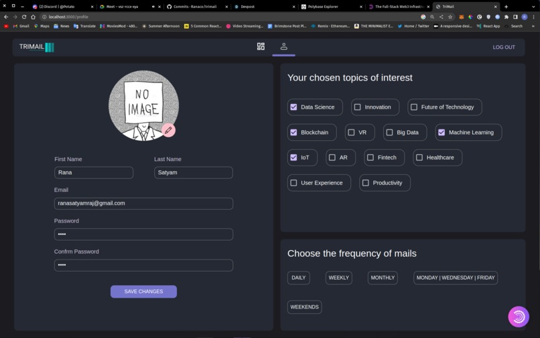Image resolution: width=540 pixels, height=338 pixels.
Task: Open the browser profile avatar
Action: [525, 17]
